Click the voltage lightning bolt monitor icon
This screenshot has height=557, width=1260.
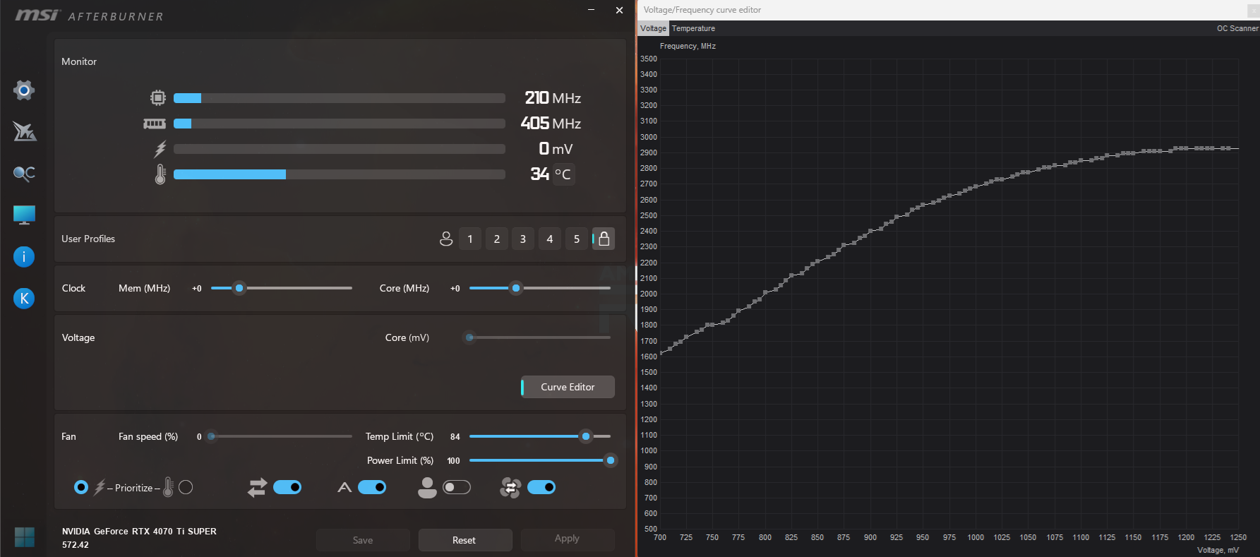pyautogui.click(x=160, y=149)
